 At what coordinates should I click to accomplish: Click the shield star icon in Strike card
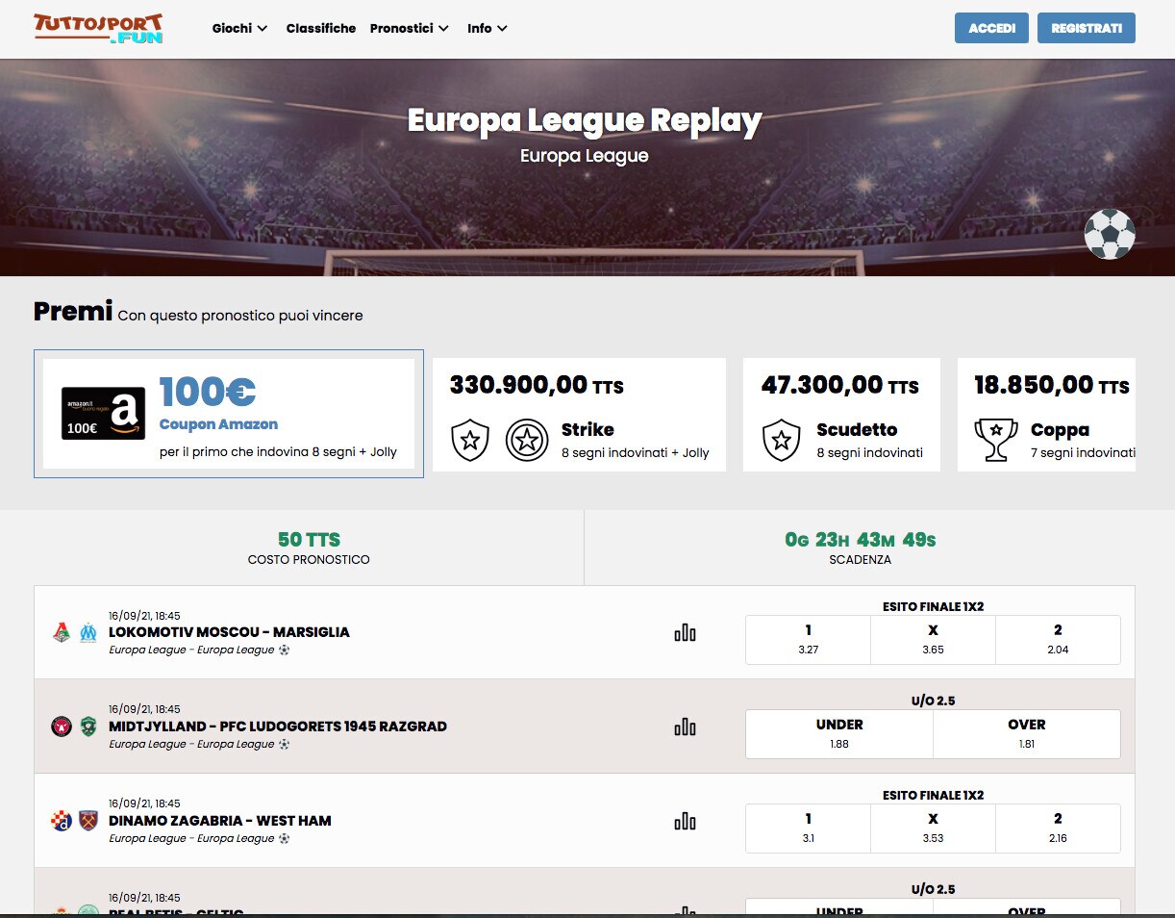[x=470, y=441]
